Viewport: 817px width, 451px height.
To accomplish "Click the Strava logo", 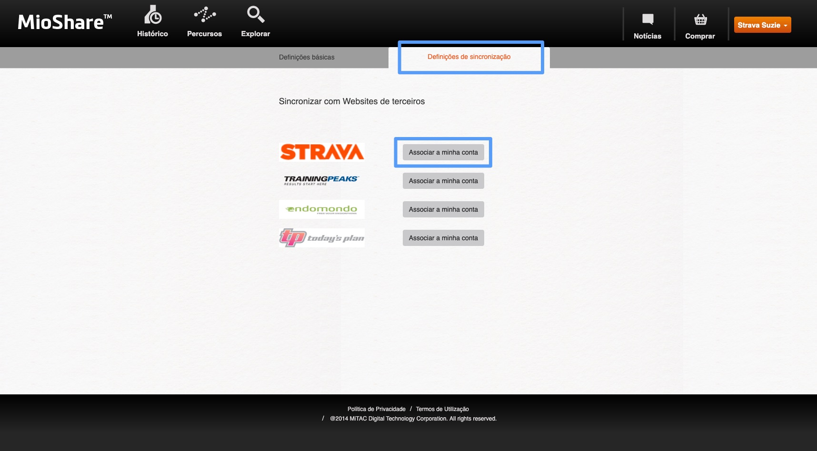I will click(x=322, y=152).
